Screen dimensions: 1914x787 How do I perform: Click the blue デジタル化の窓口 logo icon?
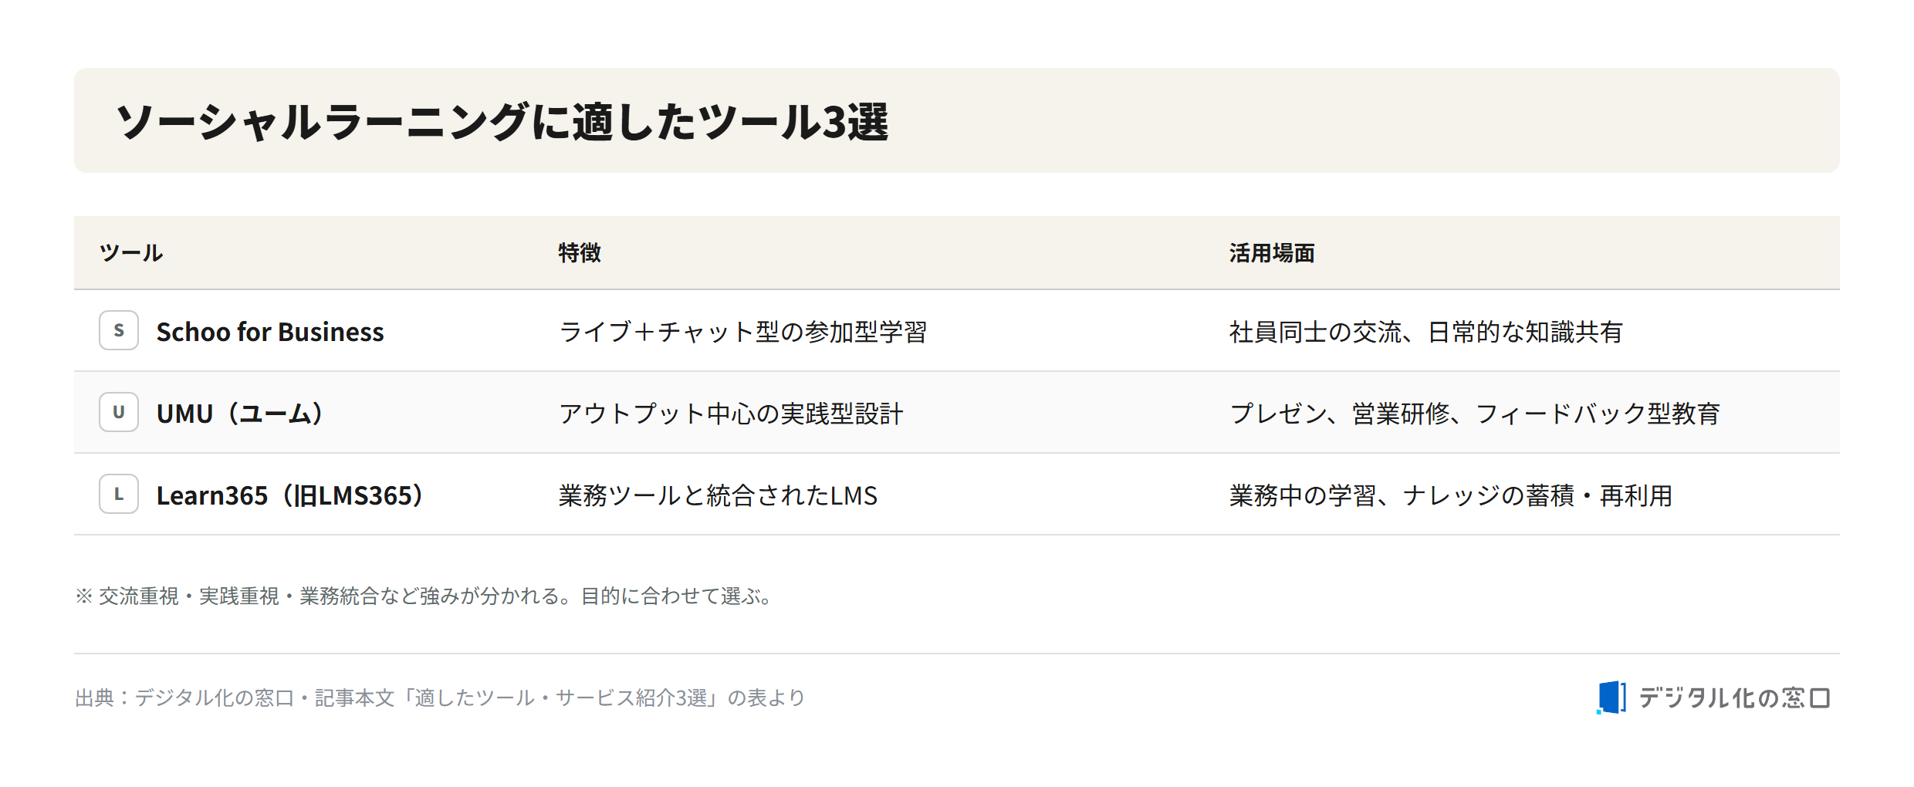pyautogui.click(x=1611, y=697)
